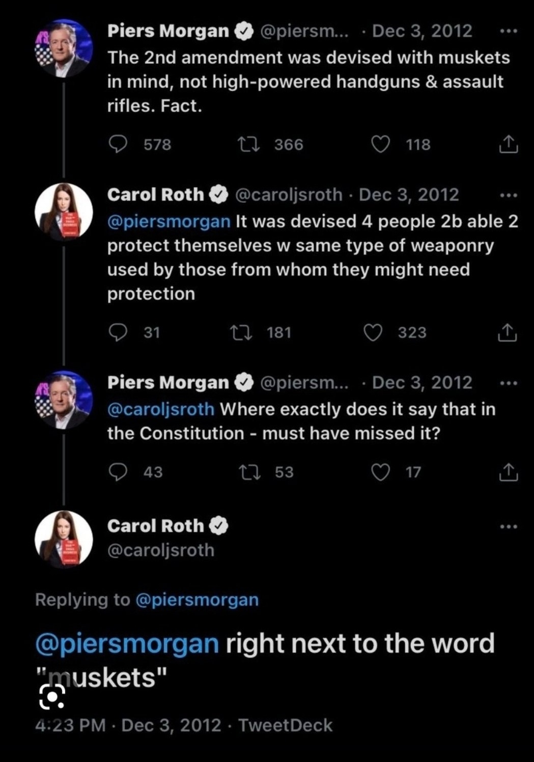Retweet Carol Roth's tweet with 181 retweets
This screenshot has height=762, width=534.
click(x=241, y=332)
